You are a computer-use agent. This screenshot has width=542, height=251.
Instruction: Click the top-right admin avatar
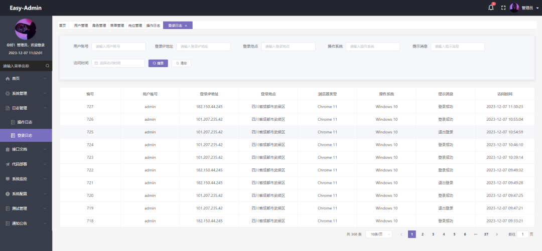pos(514,8)
